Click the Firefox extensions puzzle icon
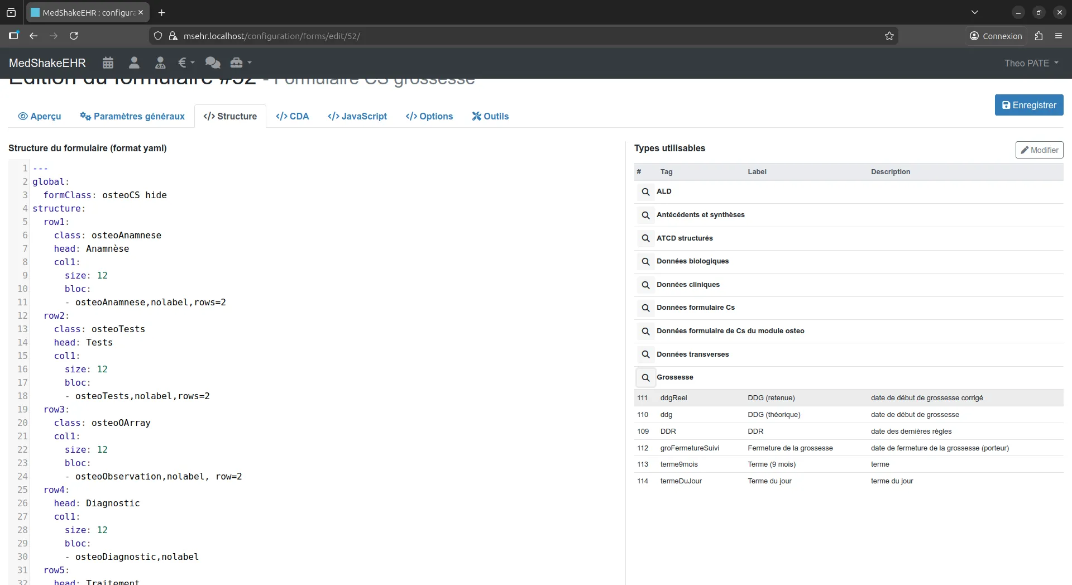 pyautogui.click(x=1038, y=36)
